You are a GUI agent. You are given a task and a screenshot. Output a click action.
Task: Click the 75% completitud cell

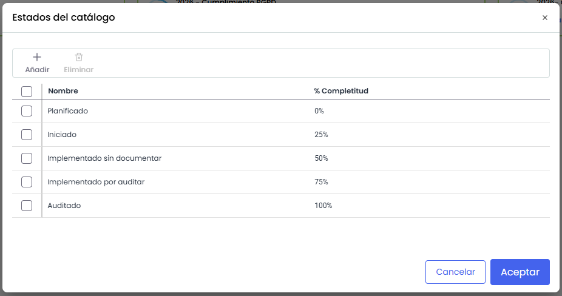click(x=321, y=182)
